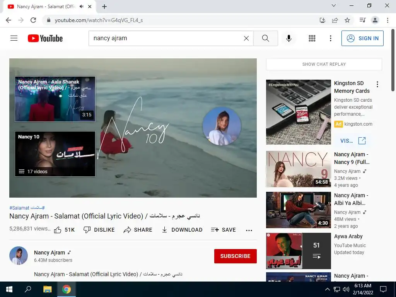Open YouTube settings three-dot menu

tap(331, 38)
